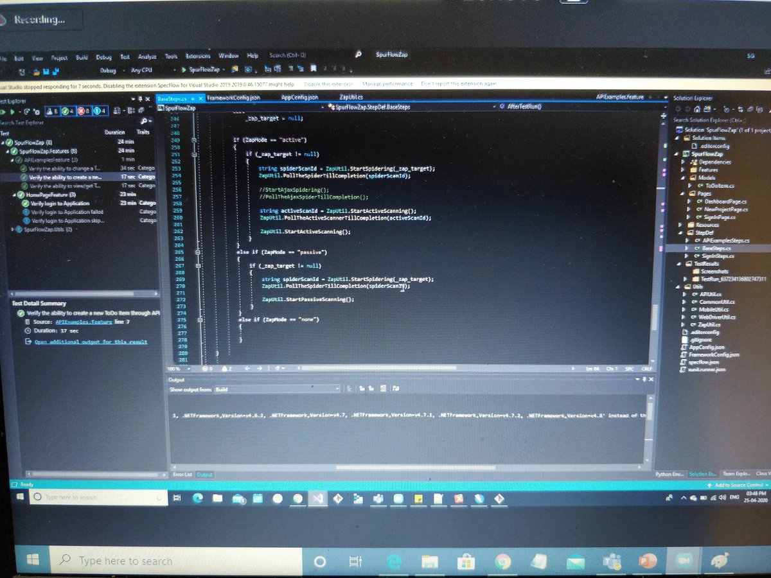The width and height of the screenshot is (771, 578).
Task: Select 'Verify the ability to change a T...' test
Action: [x=65, y=168]
